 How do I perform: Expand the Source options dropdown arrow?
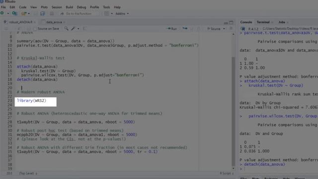[224, 29]
